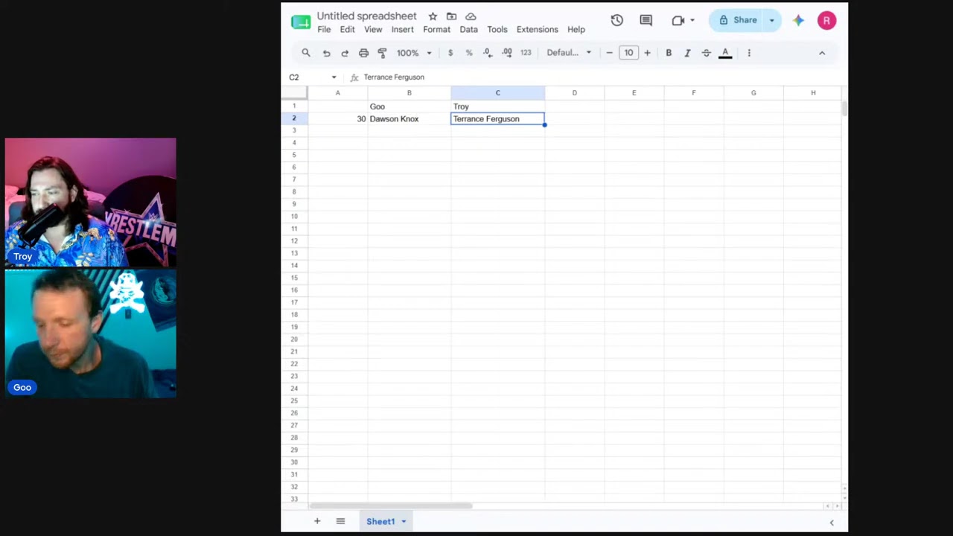Open the Sheet1 tab options arrow

pyautogui.click(x=404, y=521)
